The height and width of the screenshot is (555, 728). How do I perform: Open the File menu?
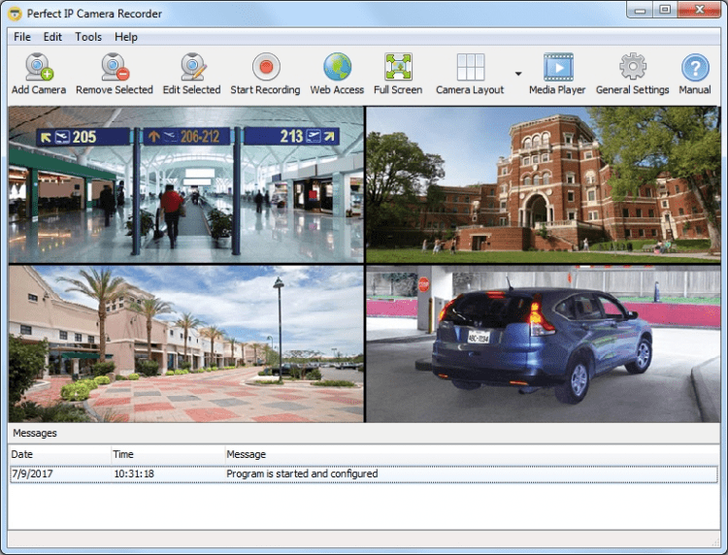[22, 37]
